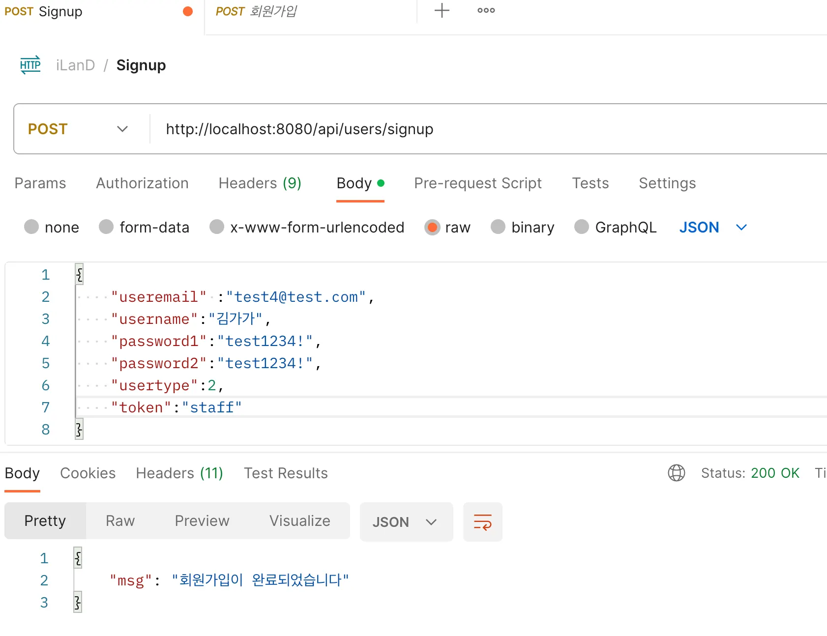Click the request URL input field
This screenshot has width=827, height=636.
coord(443,129)
